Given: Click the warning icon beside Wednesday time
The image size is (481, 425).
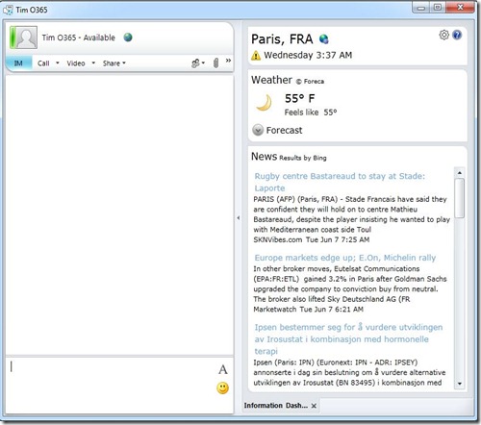Looking at the screenshot, I should coord(256,55).
